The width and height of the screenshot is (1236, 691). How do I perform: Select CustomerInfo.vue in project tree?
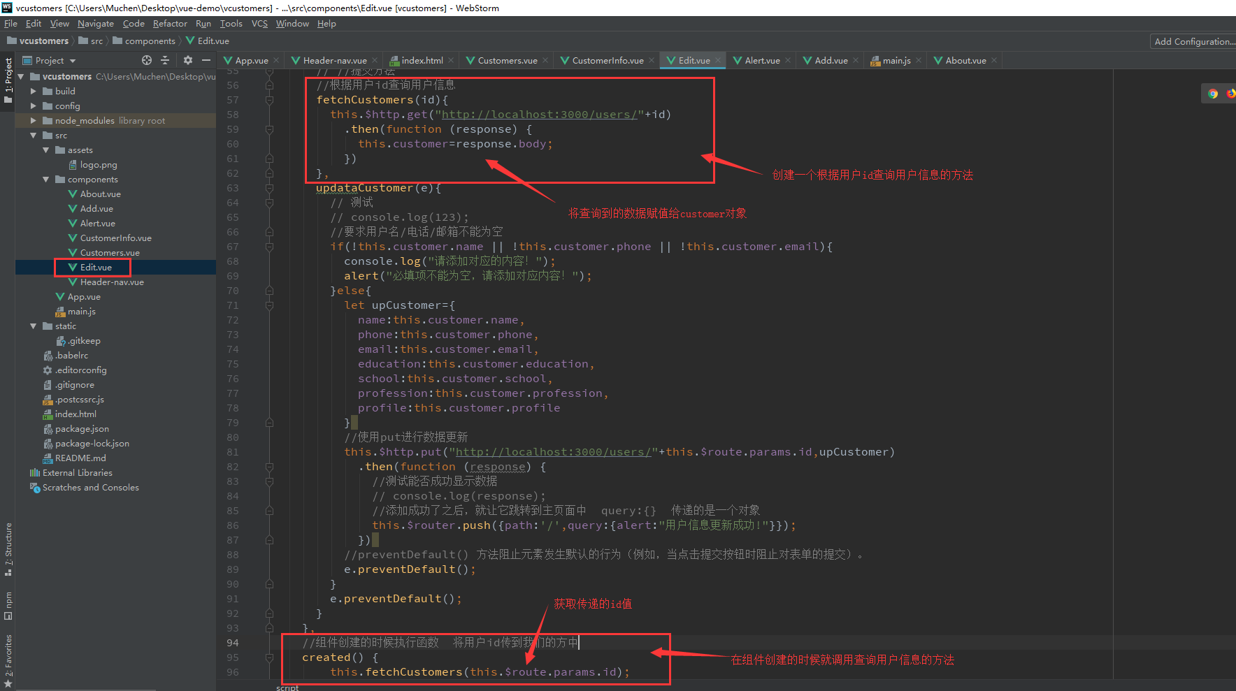[115, 238]
